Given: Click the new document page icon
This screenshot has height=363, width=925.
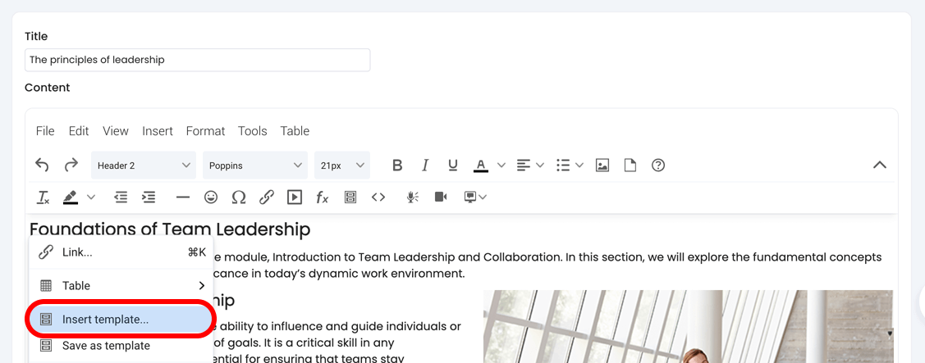Looking at the screenshot, I should pyautogui.click(x=630, y=166).
